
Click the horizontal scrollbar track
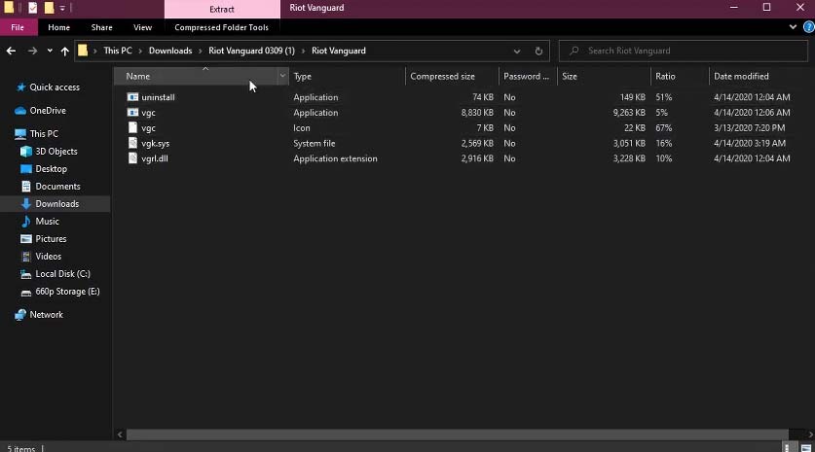pyautogui.click(x=458, y=435)
